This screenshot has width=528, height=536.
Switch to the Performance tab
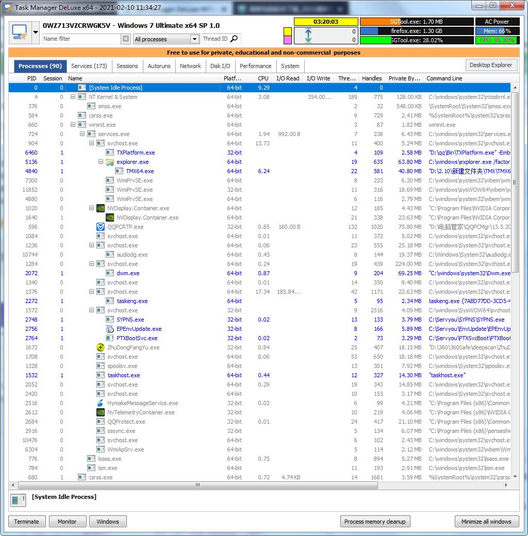click(x=255, y=66)
